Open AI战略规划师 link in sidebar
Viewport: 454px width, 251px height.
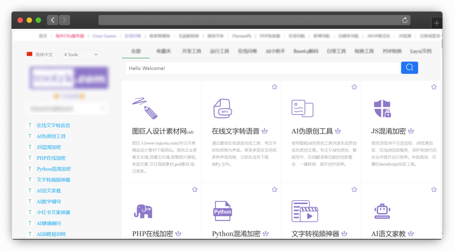point(51,234)
